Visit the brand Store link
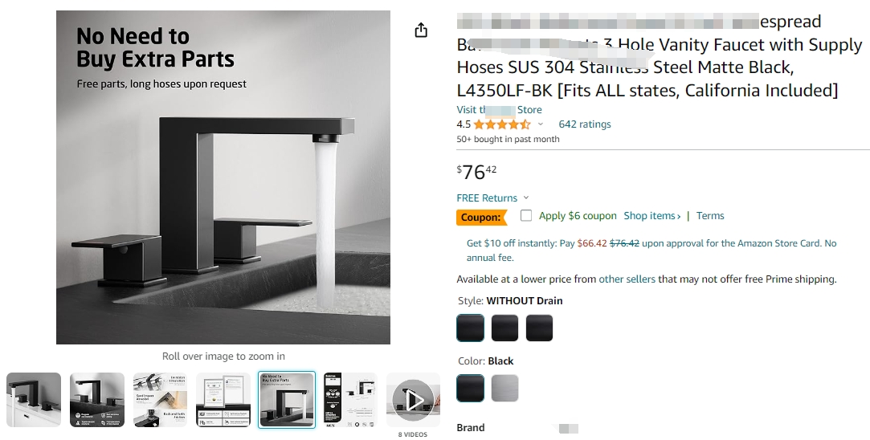The image size is (870, 440). point(499,110)
